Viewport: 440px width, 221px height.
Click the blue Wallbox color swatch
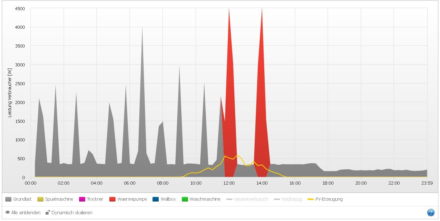tap(156, 199)
